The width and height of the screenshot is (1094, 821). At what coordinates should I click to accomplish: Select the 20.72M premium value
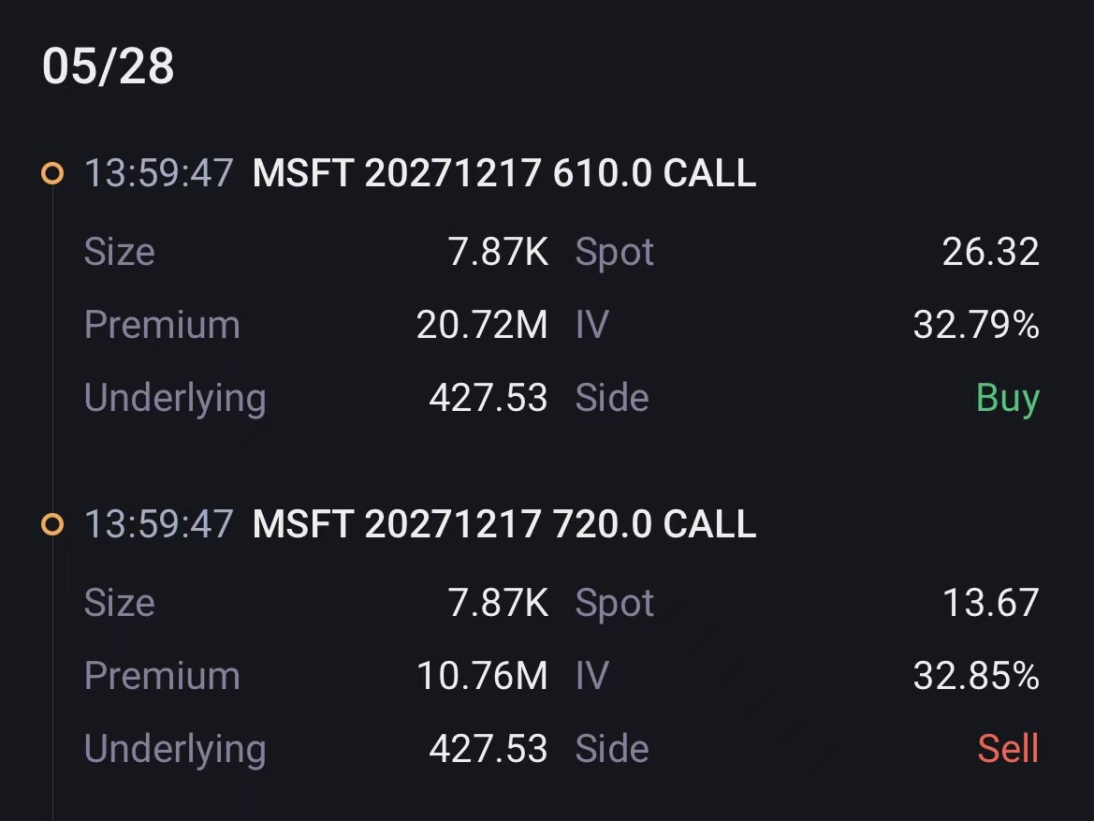tap(482, 326)
